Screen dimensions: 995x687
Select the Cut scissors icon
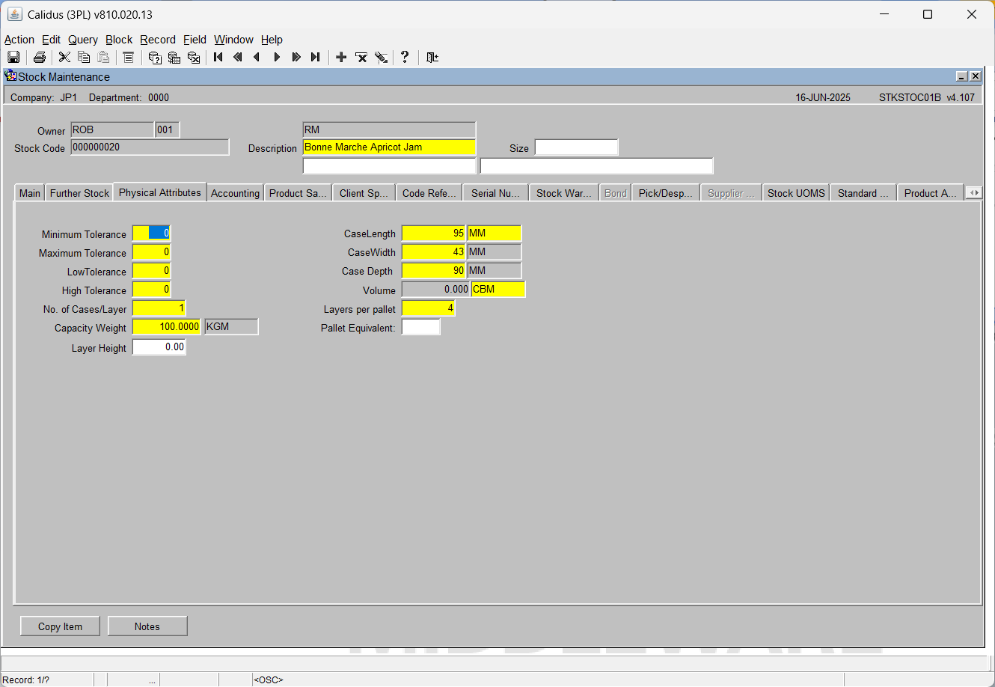click(x=64, y=58)
